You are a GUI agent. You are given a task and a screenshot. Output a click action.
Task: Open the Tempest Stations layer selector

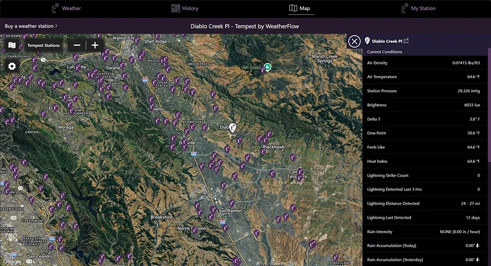[x=44, y=46]
